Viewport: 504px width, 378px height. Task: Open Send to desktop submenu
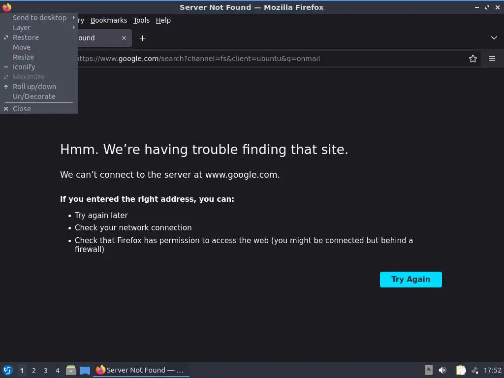(x=39, y=18)
